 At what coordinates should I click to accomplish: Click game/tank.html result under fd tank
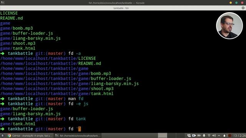click(18, 124)
